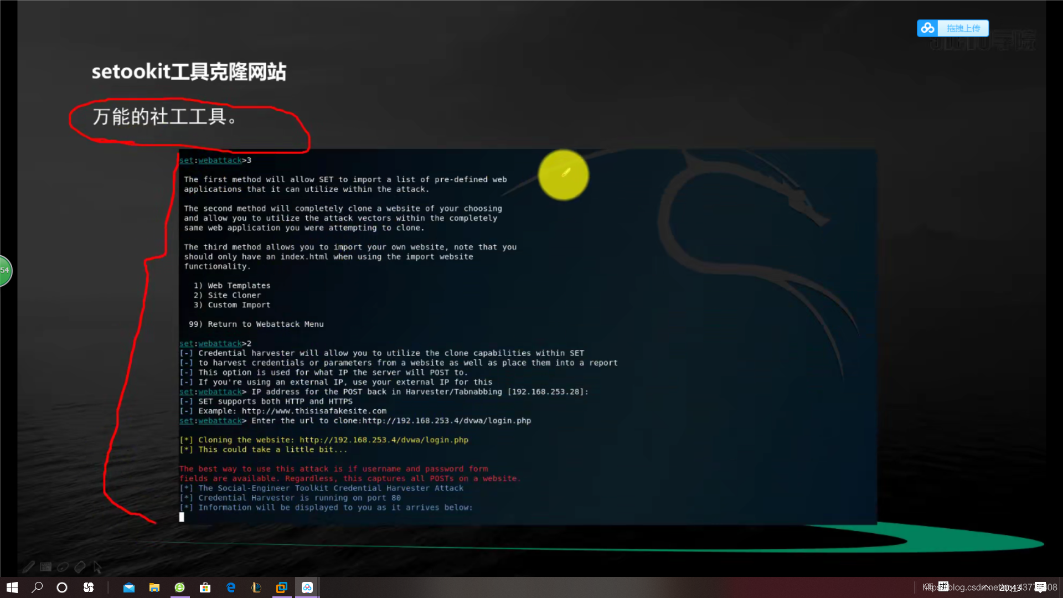Click 'Example: http://www.thisisafakesite.com' line

[x=283, y=411]
